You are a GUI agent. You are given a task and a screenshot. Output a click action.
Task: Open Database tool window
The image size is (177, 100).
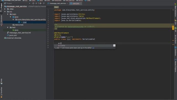coord(176,51)
